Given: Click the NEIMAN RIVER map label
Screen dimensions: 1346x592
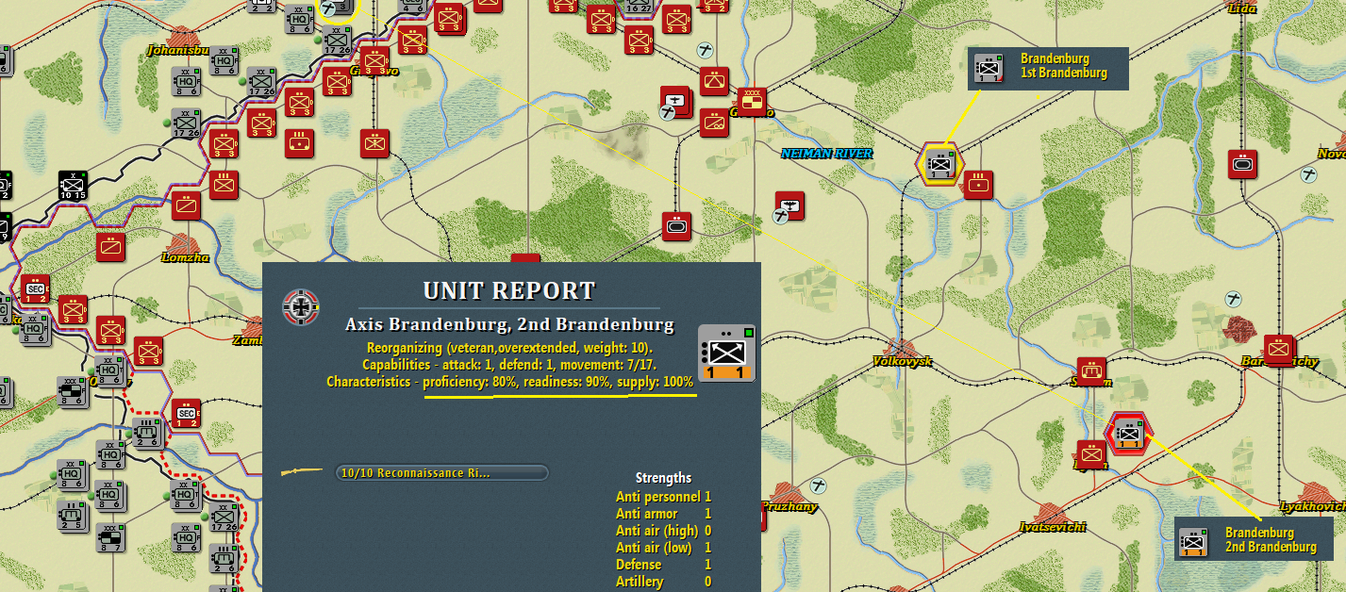Looking at the screenshot, I should [826, 154].
